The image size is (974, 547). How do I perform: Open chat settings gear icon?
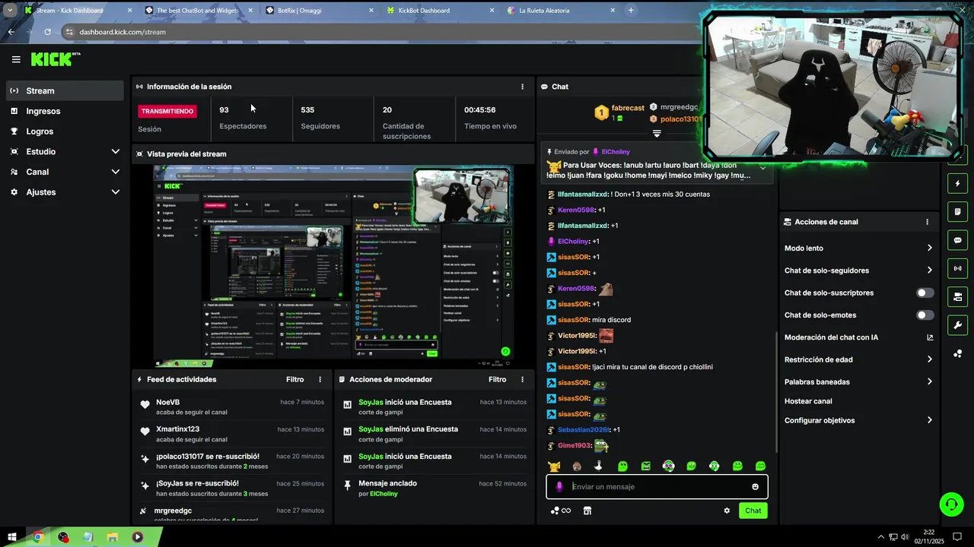coord(727,511)
